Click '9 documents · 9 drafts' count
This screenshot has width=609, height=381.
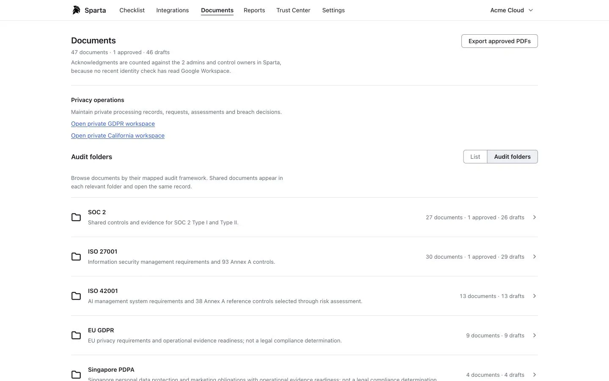coord(495,335)
